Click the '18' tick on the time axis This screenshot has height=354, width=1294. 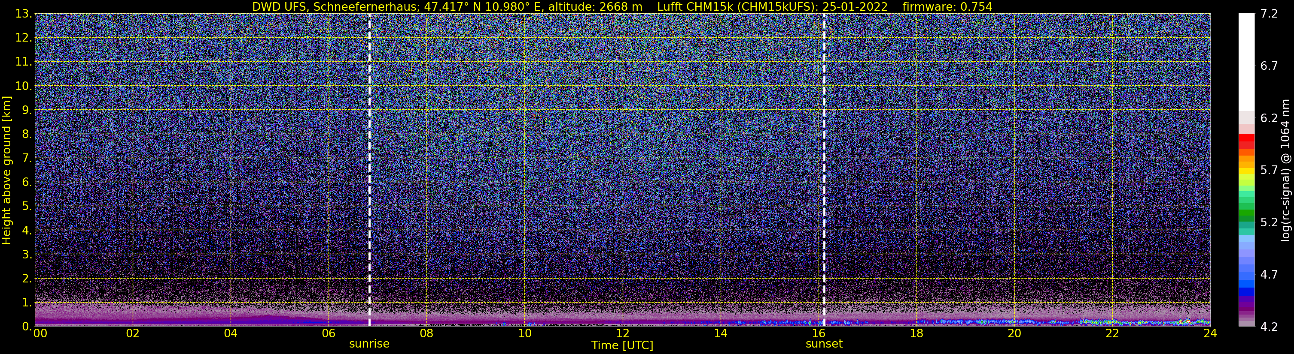(x=916, y=334)
